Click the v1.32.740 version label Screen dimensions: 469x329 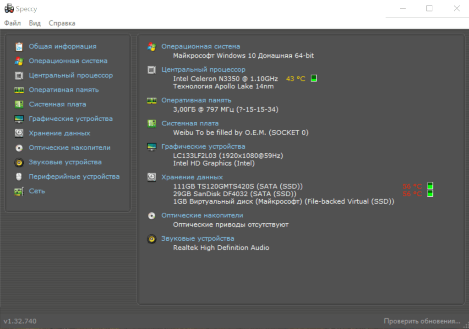20,321
